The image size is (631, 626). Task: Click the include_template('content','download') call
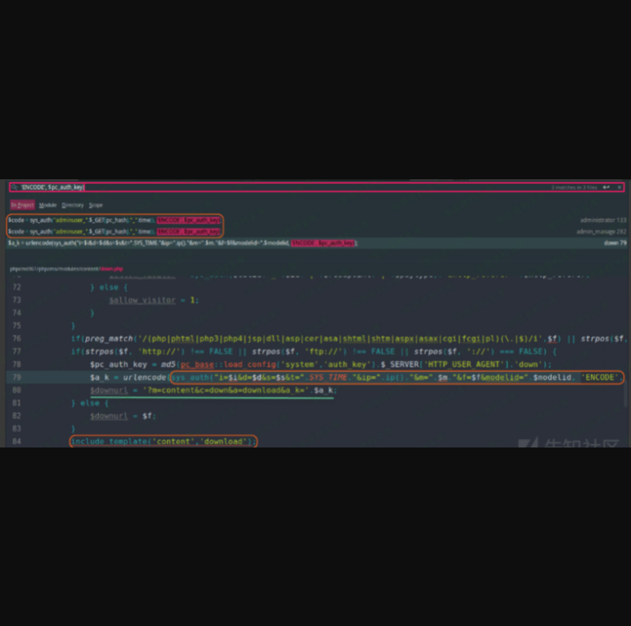163,442
